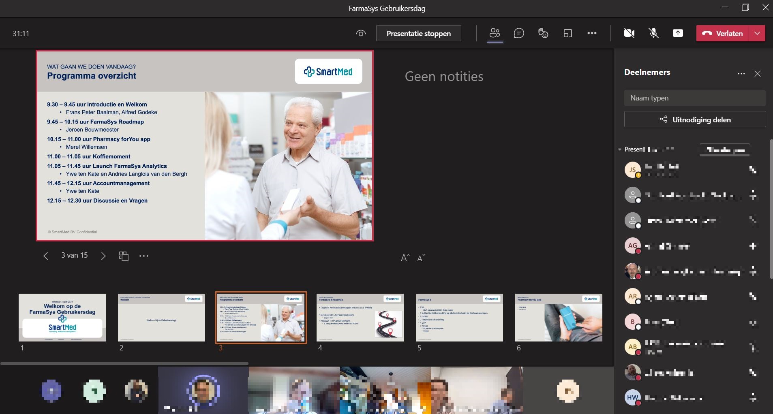Viewport: 773px width, 414px height.
Task: Click the red hang-up phone icon
Action: click(707, 33)
